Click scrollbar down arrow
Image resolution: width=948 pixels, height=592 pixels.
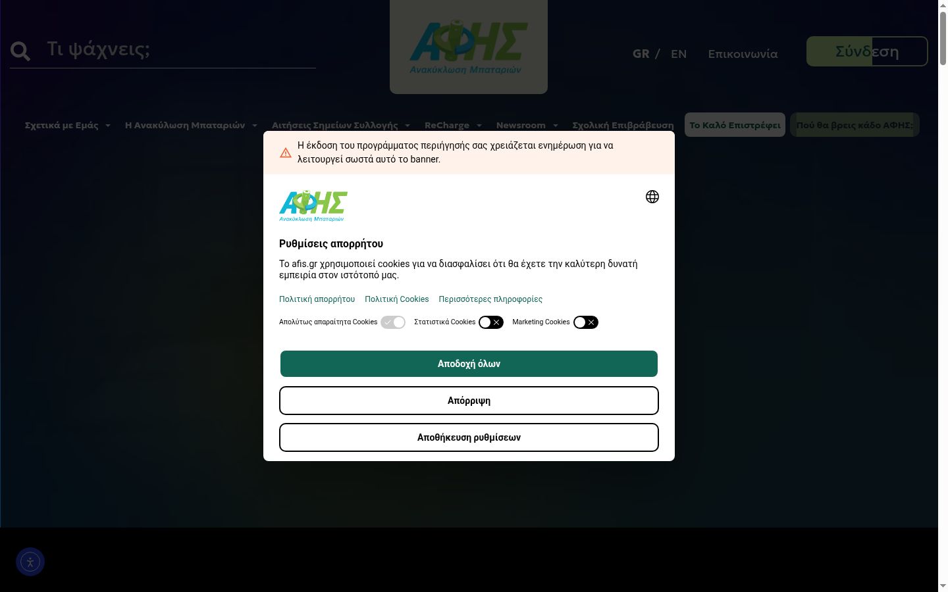click(943, 586)
